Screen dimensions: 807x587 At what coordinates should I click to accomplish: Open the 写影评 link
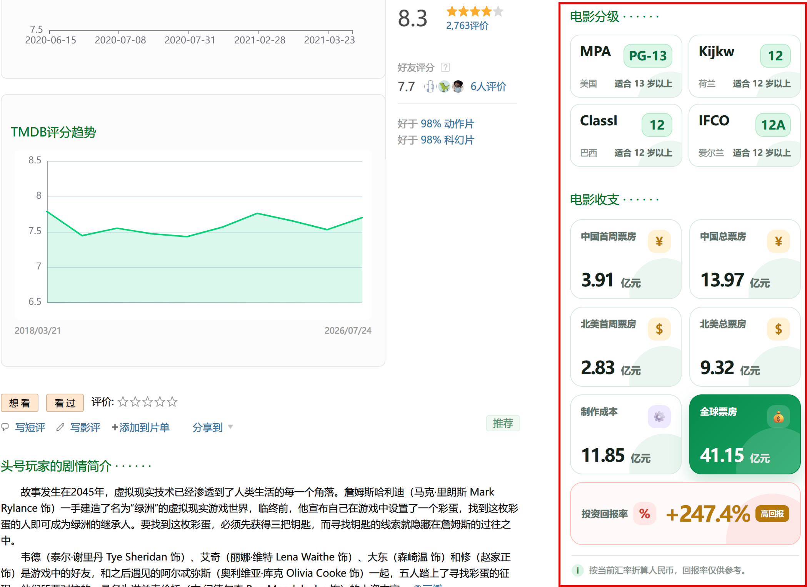85,427
